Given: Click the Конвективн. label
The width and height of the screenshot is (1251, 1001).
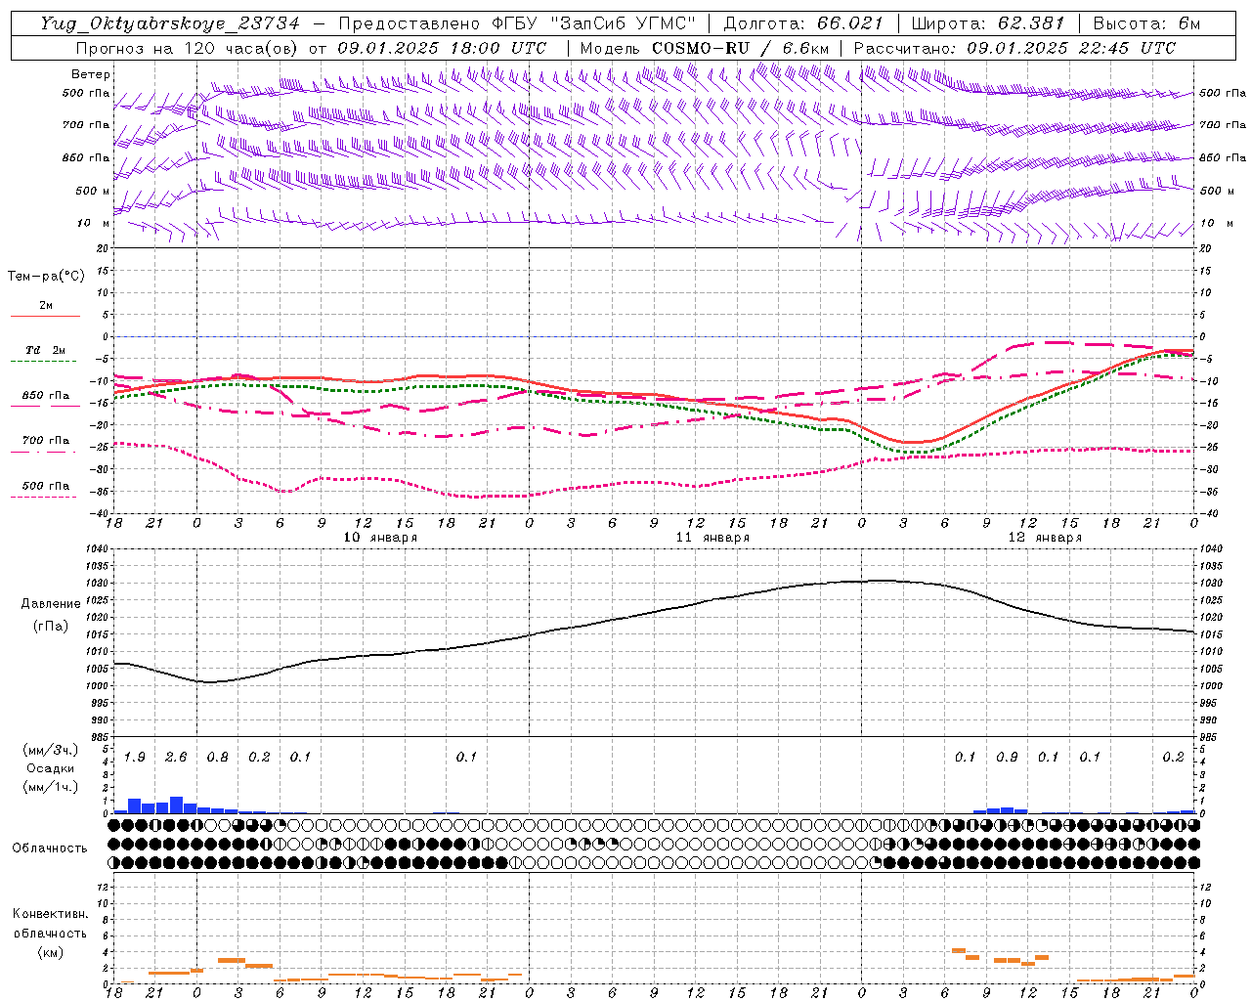Looking at the screenshot, I should coord(50,914).
